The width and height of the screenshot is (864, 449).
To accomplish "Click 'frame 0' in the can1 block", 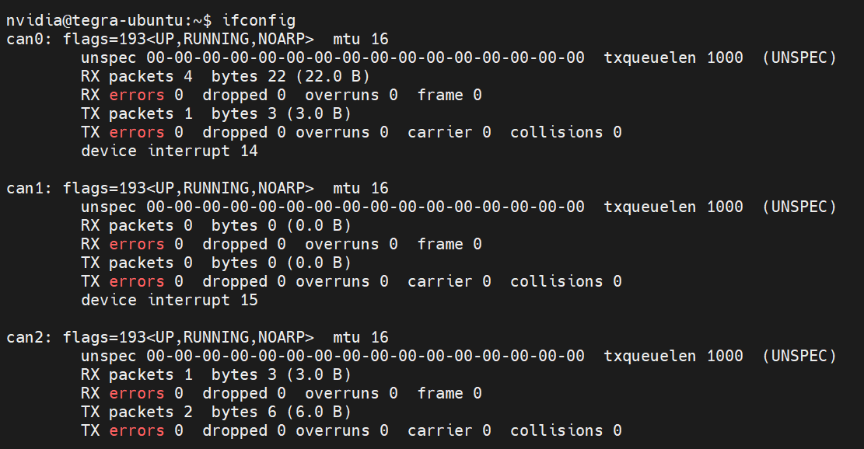I will point(449,244).
